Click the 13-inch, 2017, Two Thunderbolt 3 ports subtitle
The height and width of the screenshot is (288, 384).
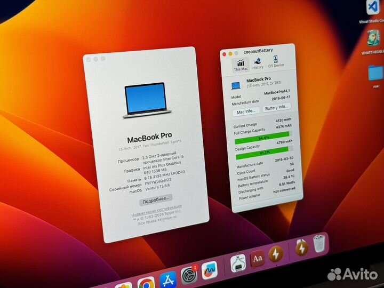click(150, 145)
